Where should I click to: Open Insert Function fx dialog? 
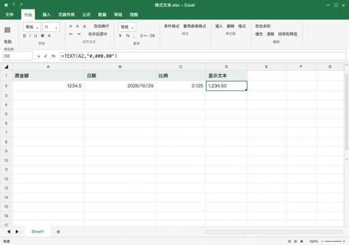[53, 56]
